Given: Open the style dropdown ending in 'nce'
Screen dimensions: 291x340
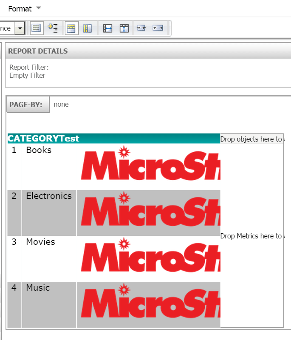Looking at the screenshot, I should coord(20,28).
